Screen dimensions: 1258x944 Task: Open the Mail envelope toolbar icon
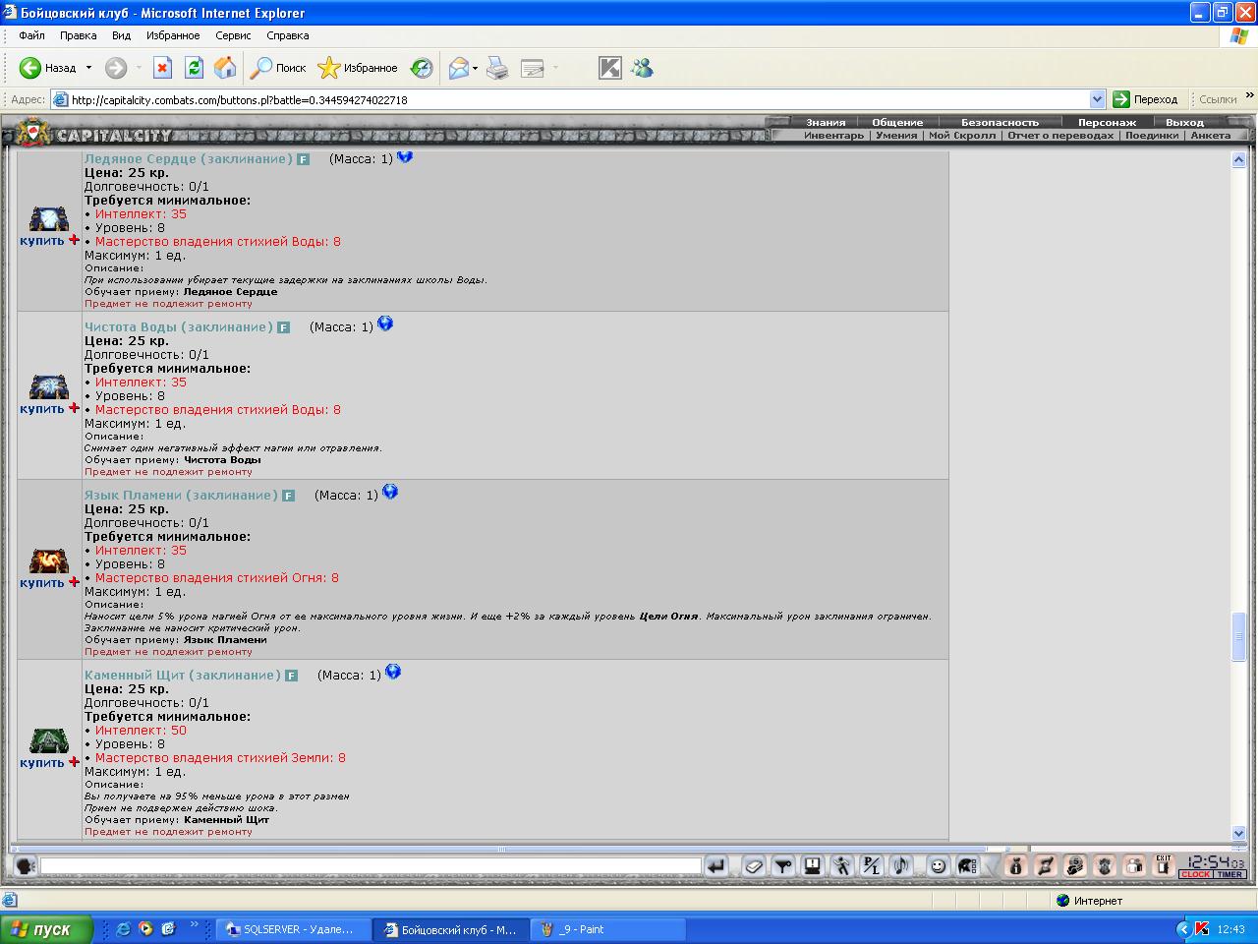tap(459, 68)
